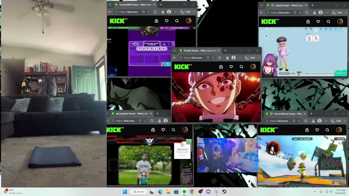
Task: Open Spotify from the taskbar
Action: (x=184, y=192)
